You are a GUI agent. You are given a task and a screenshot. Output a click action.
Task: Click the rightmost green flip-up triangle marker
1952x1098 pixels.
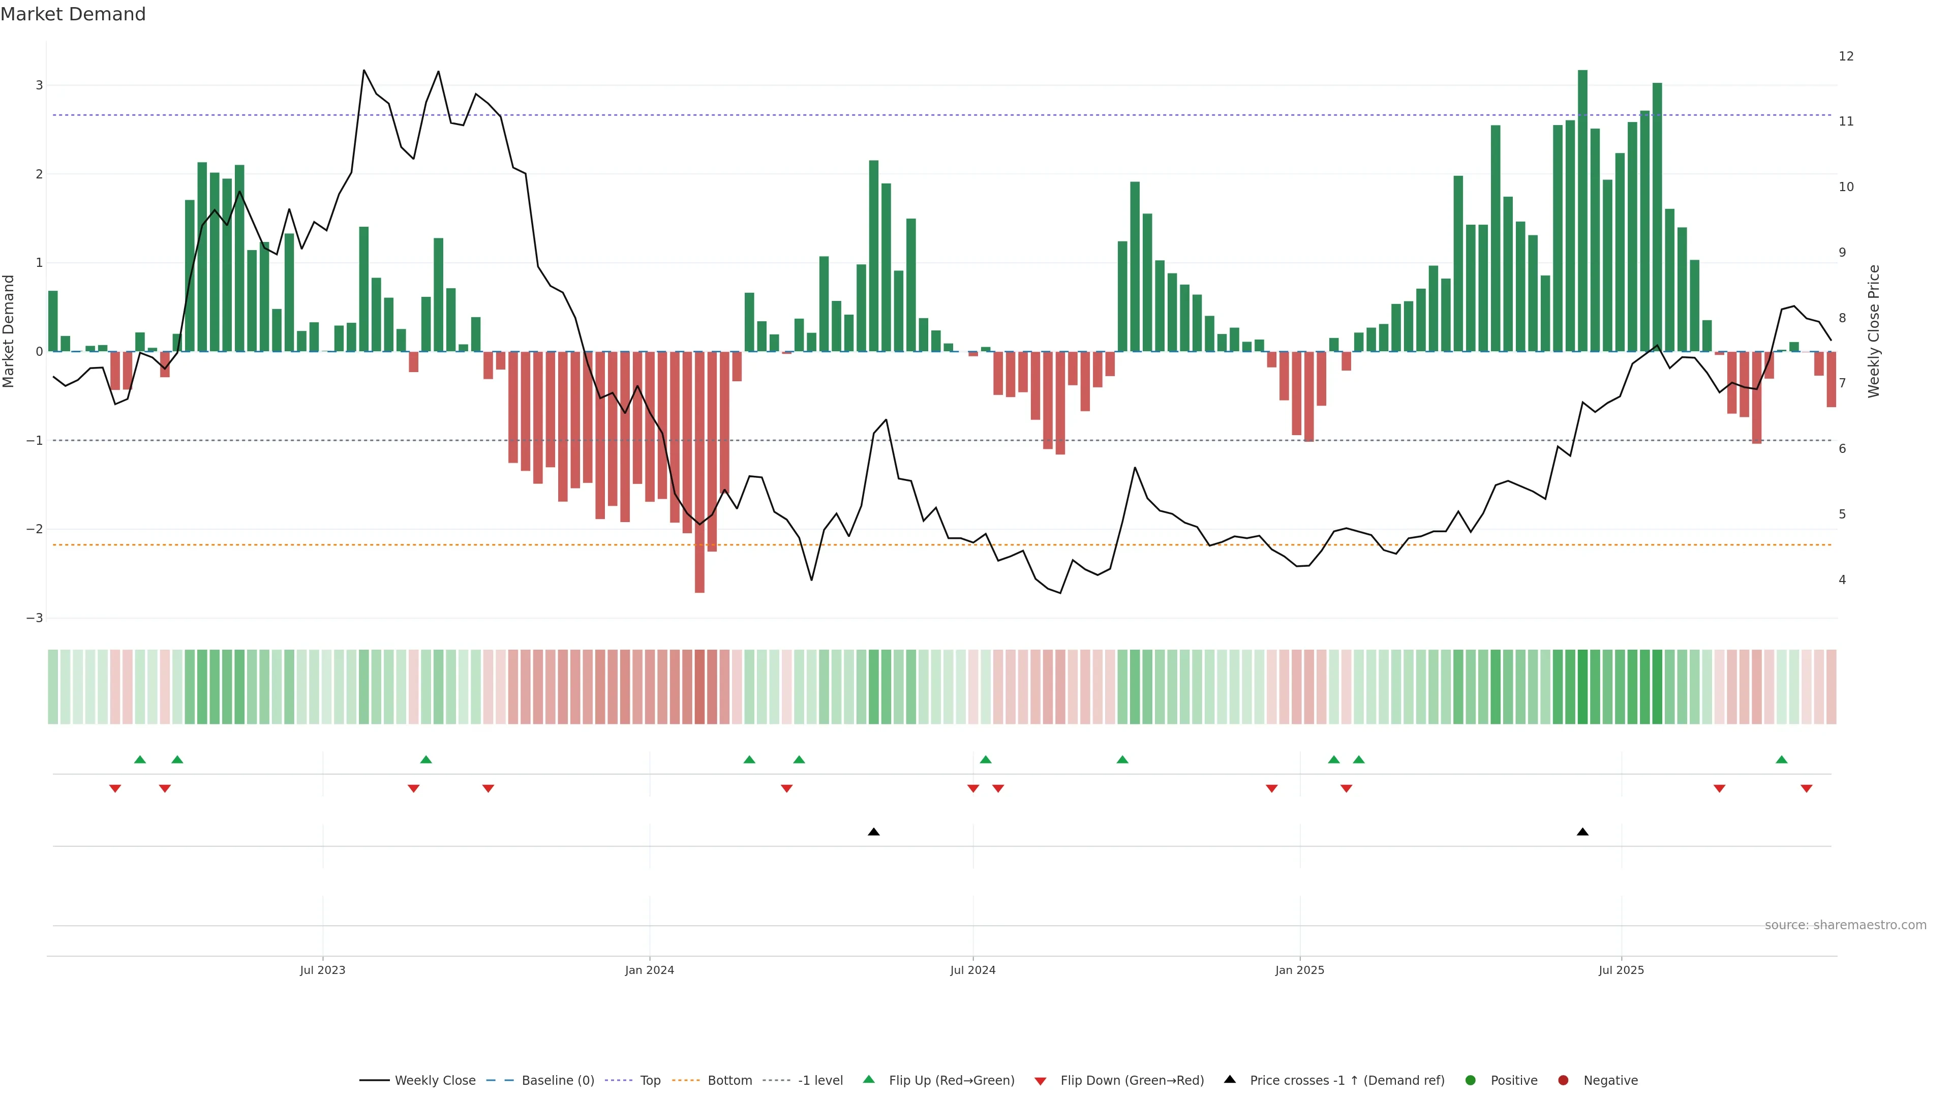click(1782, 759)
